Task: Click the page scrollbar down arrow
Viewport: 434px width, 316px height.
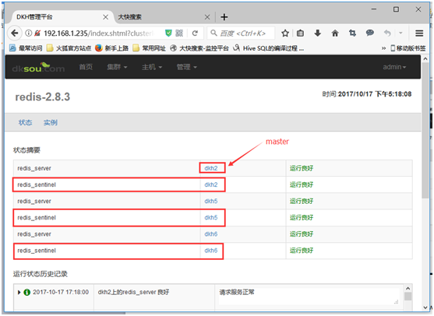Action: tap(425, 307)
